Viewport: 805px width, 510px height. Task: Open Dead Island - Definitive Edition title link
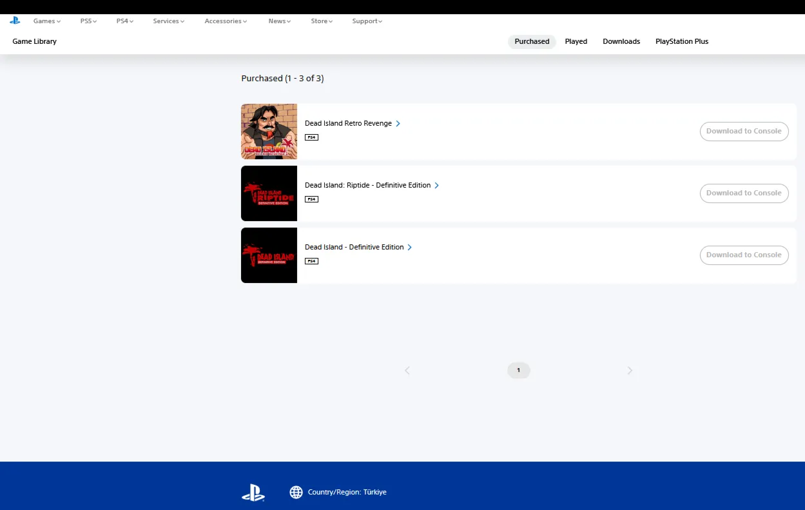tap(354, 248)
